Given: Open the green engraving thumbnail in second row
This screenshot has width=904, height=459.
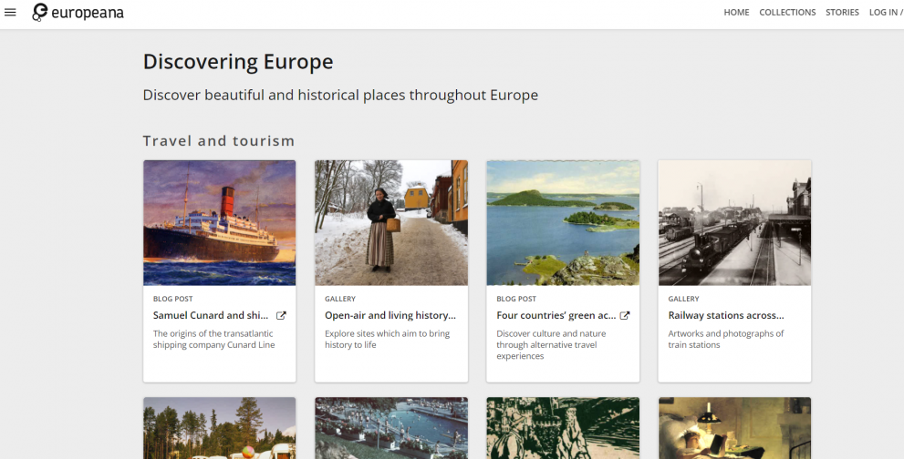Looking at the screenshot, I should 563,428.
